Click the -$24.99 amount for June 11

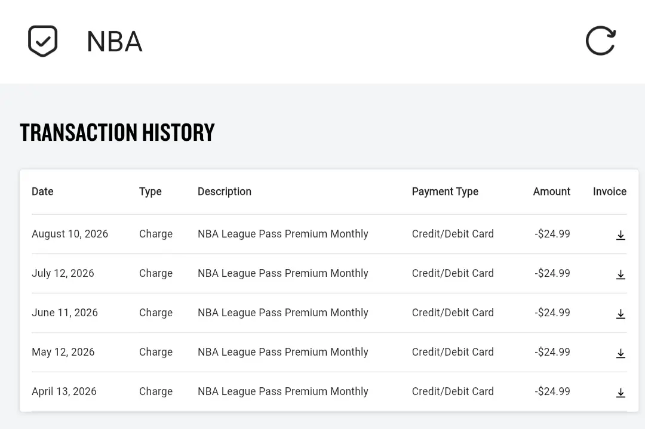552,313
